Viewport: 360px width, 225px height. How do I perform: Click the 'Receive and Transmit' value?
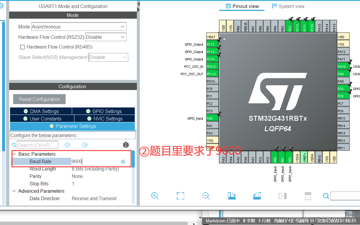94,198
